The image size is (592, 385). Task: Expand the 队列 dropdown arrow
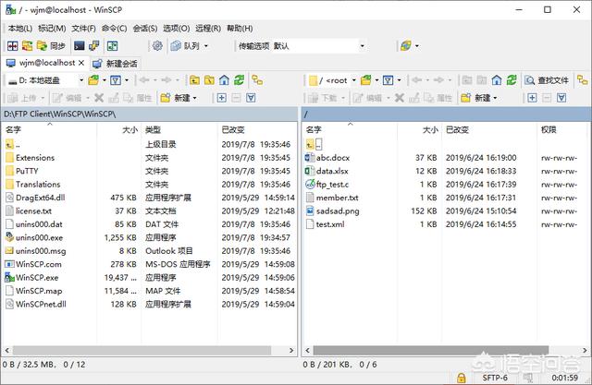206,46
